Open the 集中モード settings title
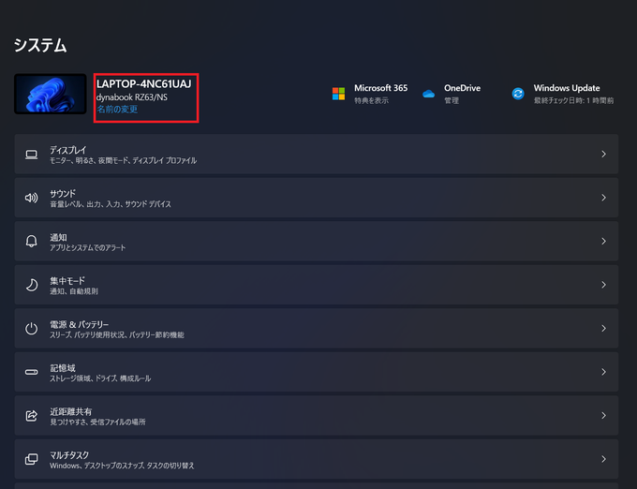The width and height of the screenshot is (637, 489). point(67,281)
